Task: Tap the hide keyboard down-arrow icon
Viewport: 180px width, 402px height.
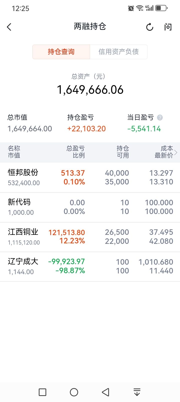Action: [137, 392]
